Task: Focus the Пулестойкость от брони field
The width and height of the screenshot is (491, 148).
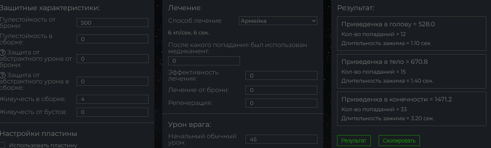Action: (112, 23)
